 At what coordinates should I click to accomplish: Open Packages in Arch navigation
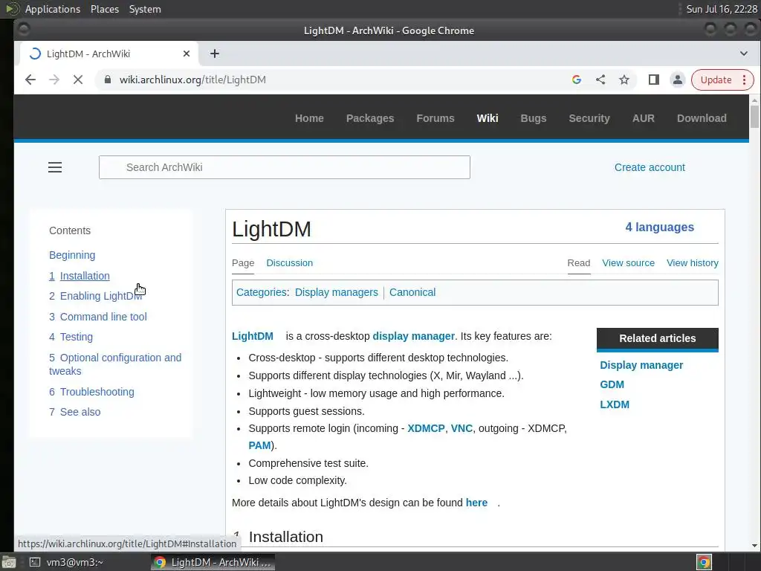tap(370, 118)
